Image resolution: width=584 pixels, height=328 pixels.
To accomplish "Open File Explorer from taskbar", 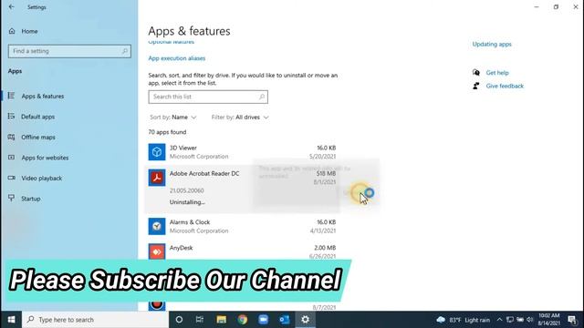I will pyautogui.click(x=221, y=320).
